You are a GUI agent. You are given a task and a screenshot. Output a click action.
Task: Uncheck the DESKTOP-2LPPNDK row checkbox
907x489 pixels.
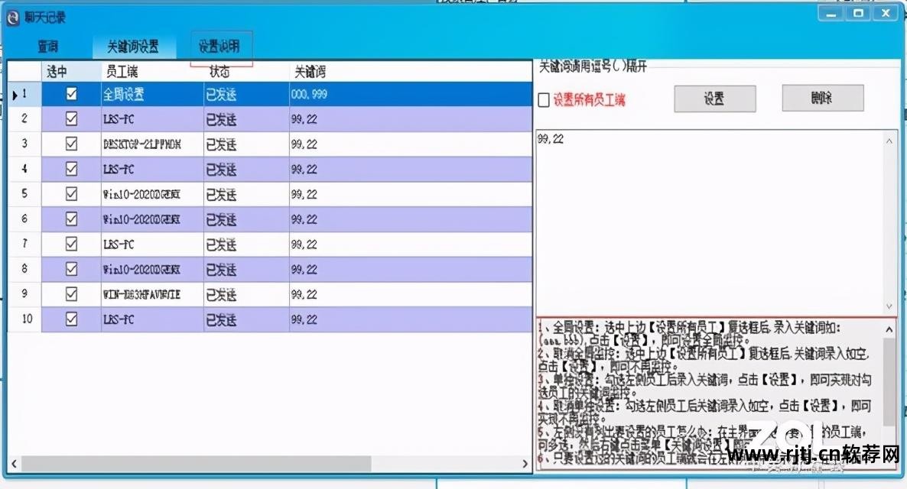click(71, 144)
